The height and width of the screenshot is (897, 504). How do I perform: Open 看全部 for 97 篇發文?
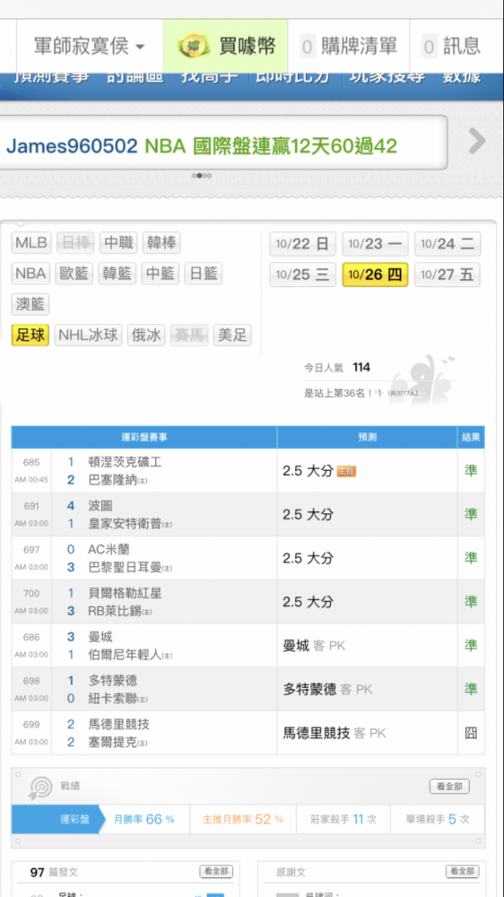click(x=216, y=871)
